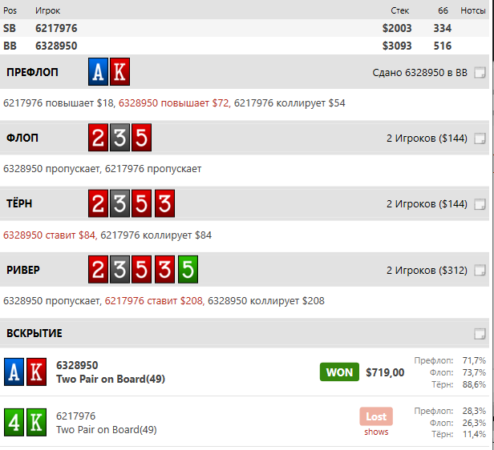Toggle the note checkbox in Префлоп row

[480, 73]
